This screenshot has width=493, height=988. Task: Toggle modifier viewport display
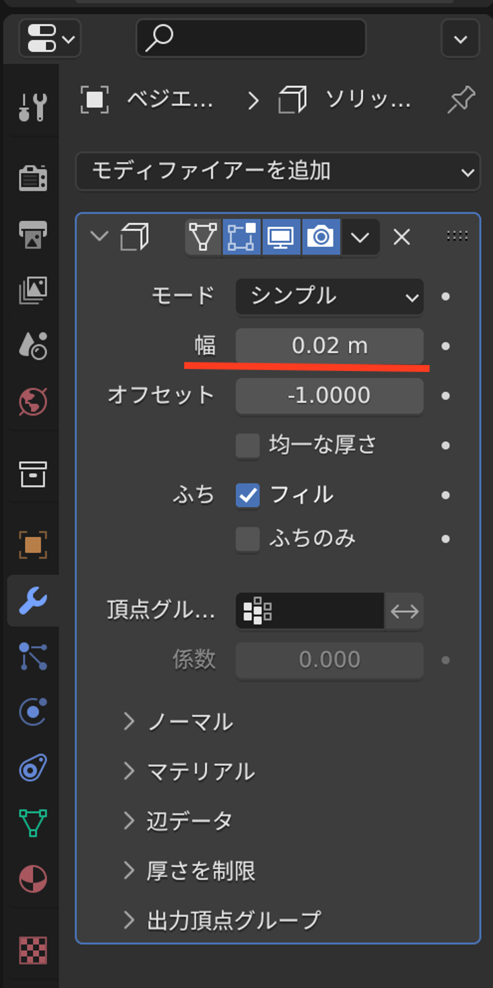coord(281,237)
